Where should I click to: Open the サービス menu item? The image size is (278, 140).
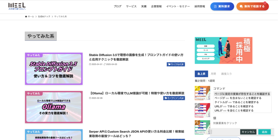tap(131, 6)
